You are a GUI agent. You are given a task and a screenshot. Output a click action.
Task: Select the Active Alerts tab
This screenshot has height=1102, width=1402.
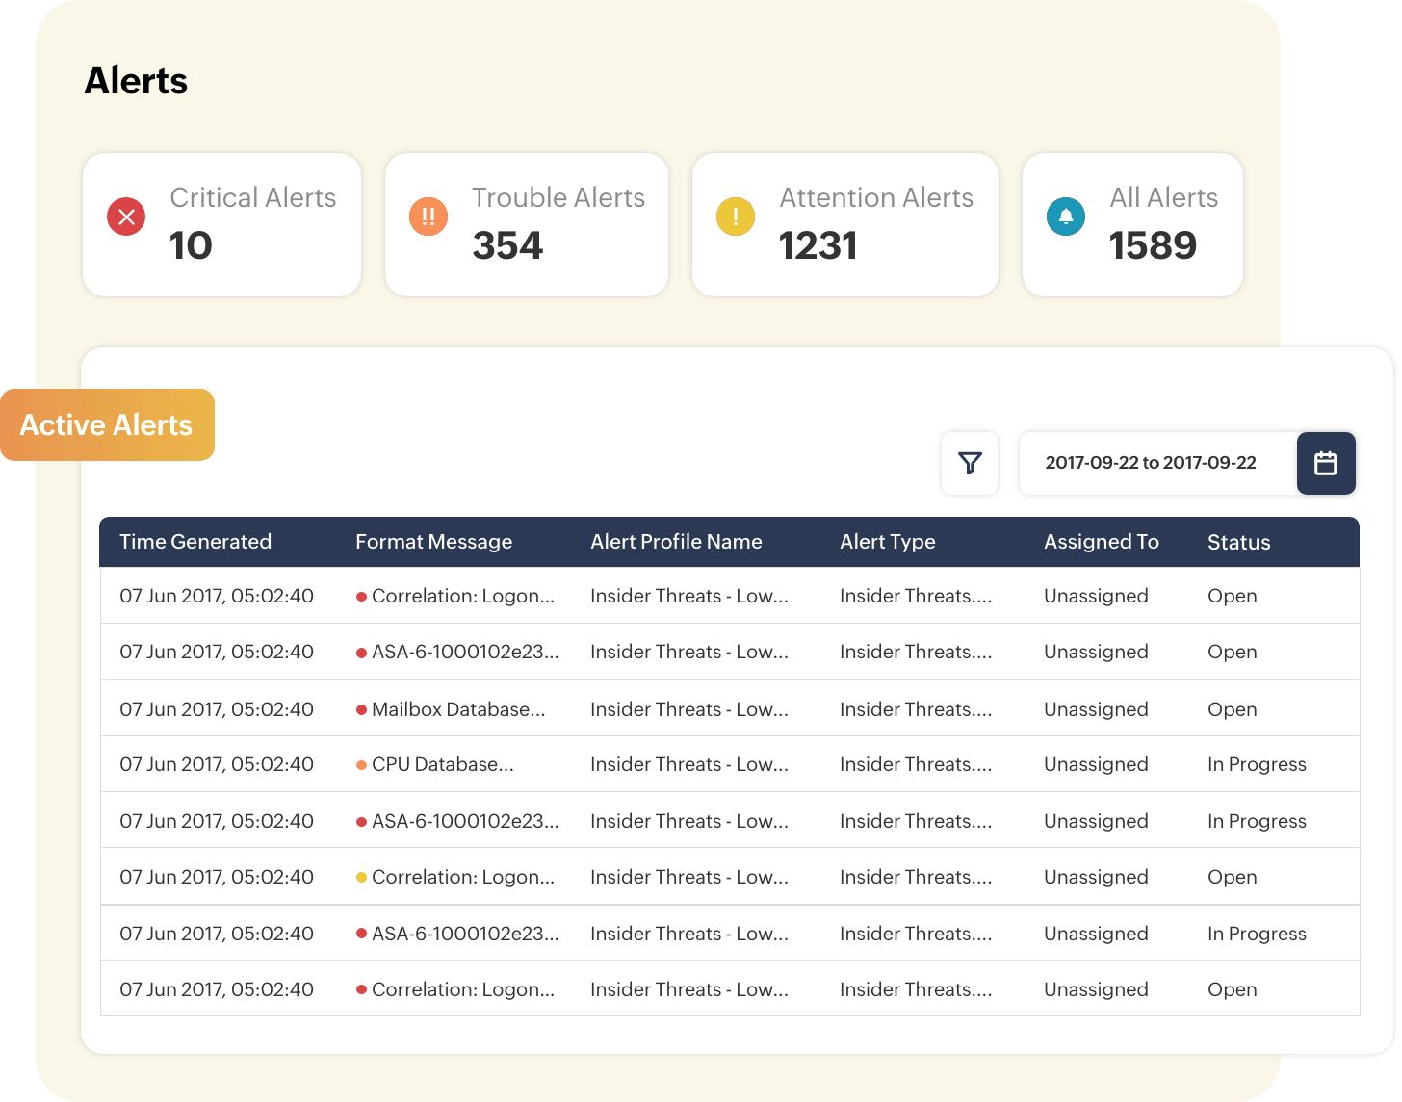pos(107,424)
